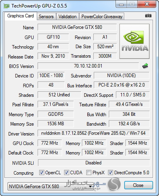Open the Validation tab
The width and height of the screenshot is (159, 196).
[68, 17]
